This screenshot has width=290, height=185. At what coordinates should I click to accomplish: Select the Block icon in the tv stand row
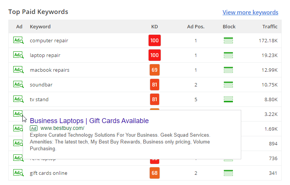point(228,99)
